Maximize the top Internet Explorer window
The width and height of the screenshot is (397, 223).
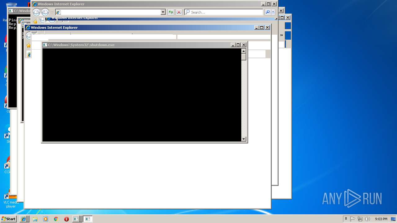point(269,4)
